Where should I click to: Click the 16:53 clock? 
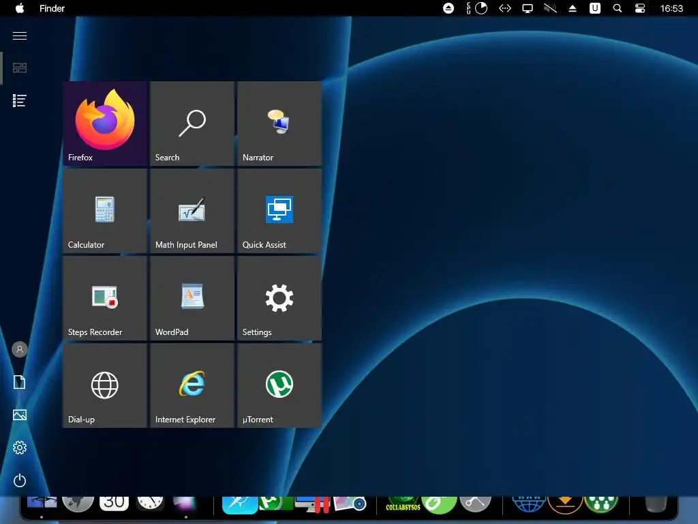tap(671, 8)
